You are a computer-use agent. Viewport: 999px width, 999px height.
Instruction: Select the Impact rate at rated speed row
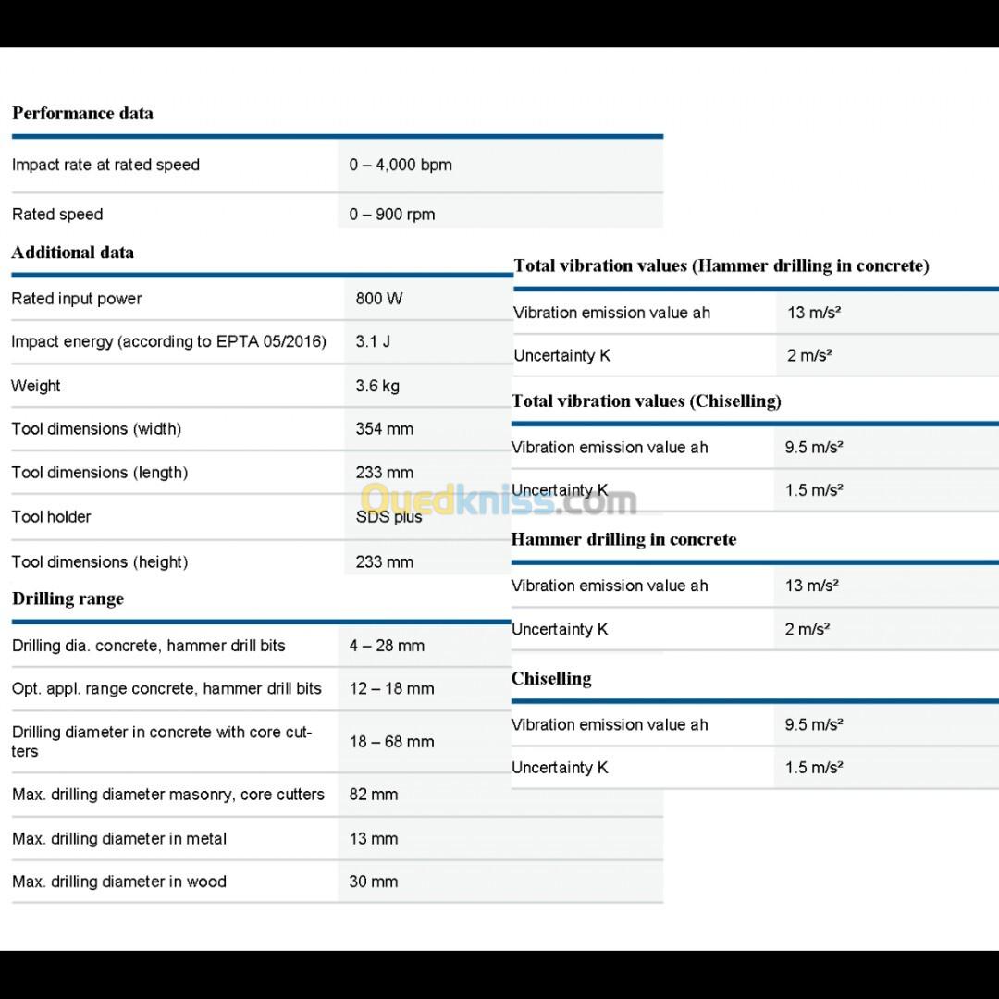(105, 166)
